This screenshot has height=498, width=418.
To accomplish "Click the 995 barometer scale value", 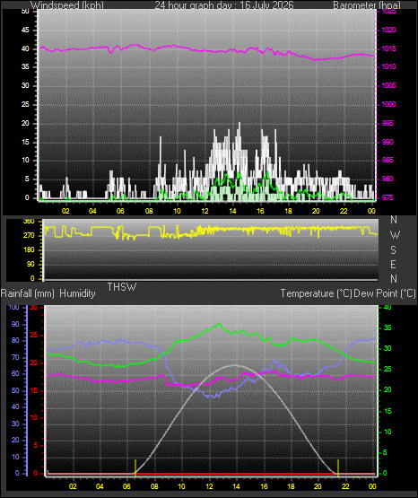I will pyautogui.click(x=388, y=123).
